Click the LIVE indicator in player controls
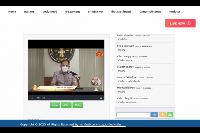The image size is (200, 133). (43, 98)
